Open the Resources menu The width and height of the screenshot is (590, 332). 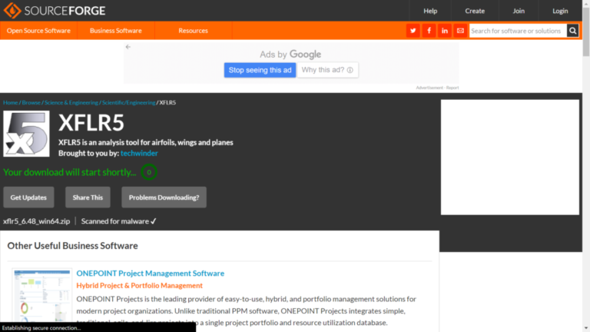click(193, 31)
